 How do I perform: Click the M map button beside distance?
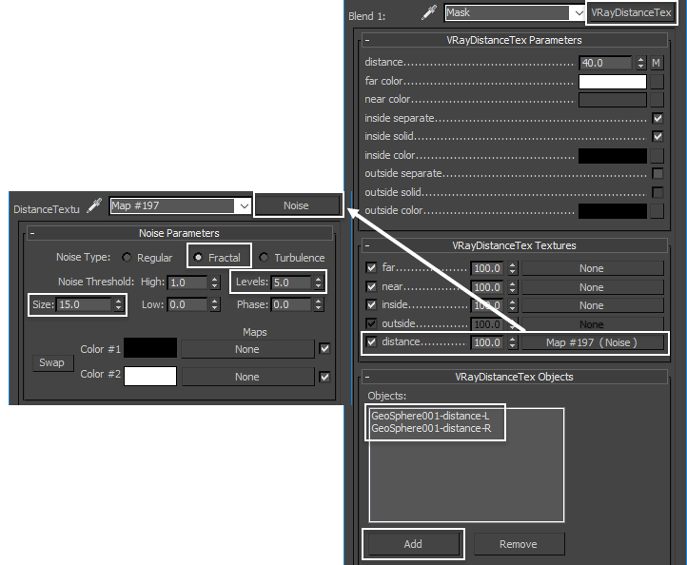(656, 63)
